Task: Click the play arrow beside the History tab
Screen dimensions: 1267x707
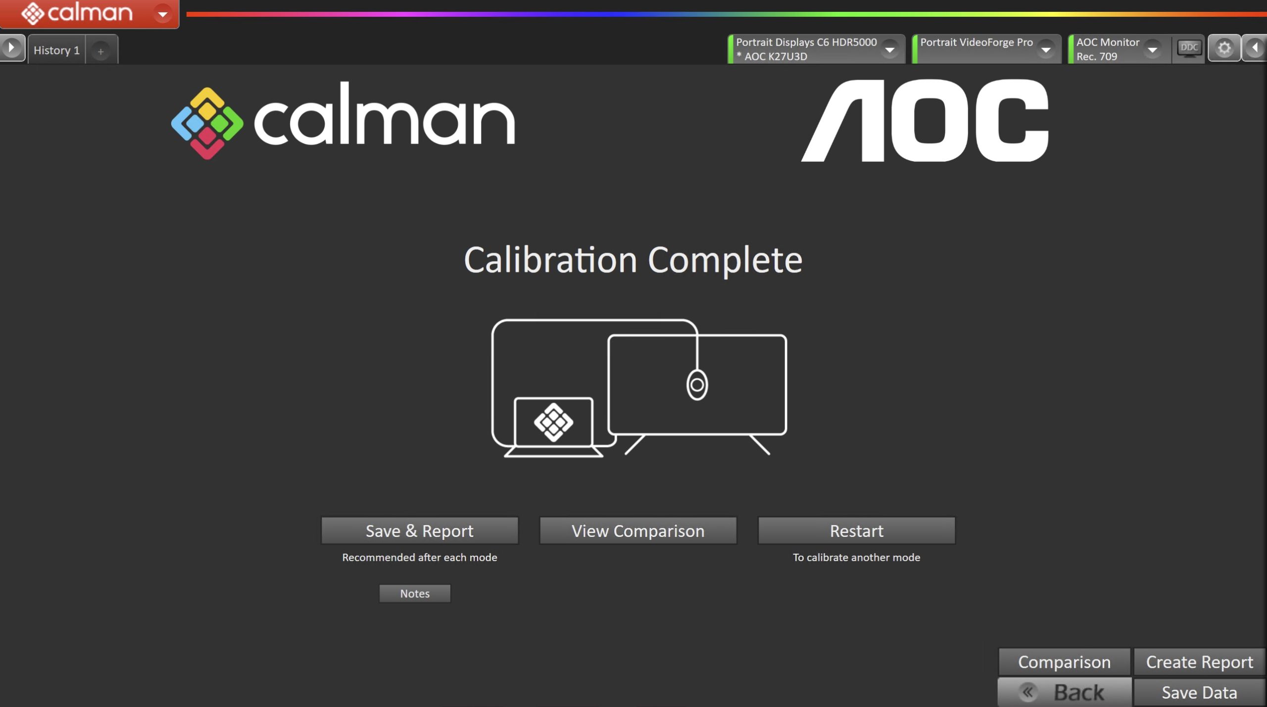Action: [x=11, y=48]
